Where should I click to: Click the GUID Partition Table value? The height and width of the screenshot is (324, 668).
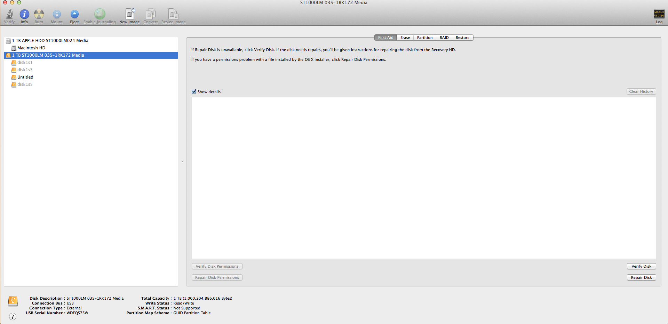pos(192,313)
